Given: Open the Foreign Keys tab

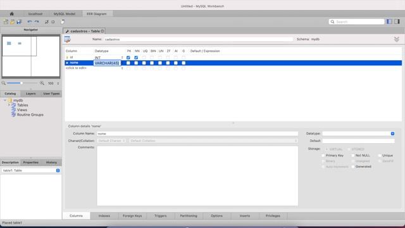Looking at the screenshot, I should (x=132, y=216).
